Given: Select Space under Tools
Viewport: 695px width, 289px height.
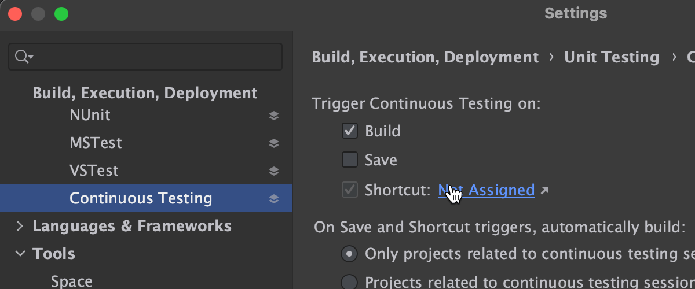Looking at the screenshot, I should [71, 281].
